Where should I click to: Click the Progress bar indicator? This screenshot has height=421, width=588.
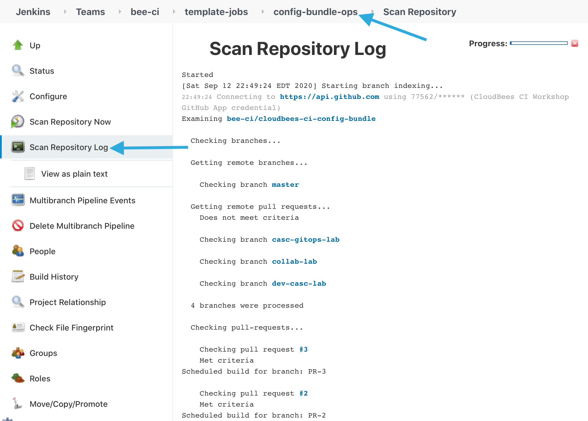(x=538, y=43)
